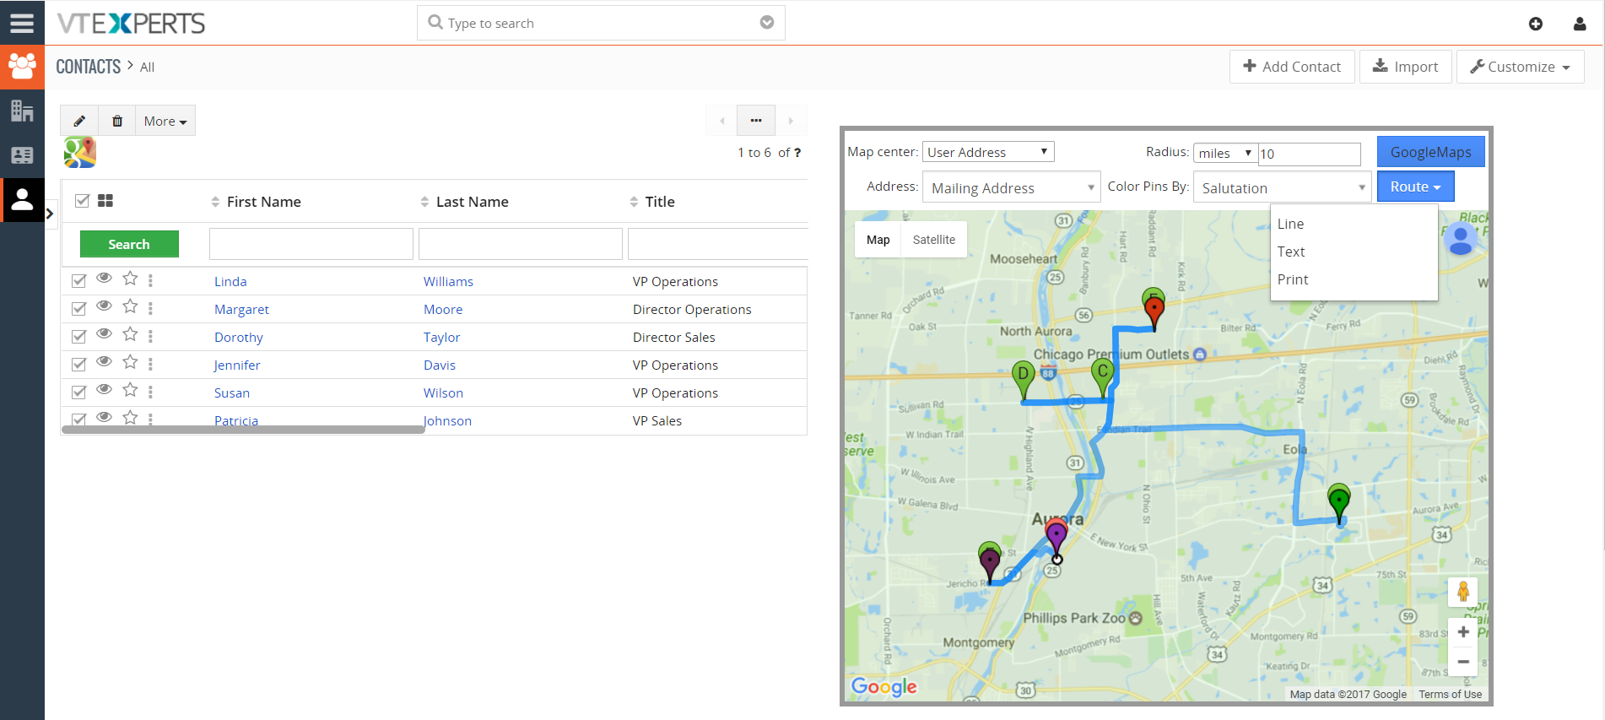This screenshot has height=720, width=1605.
Task: Open the Customize dropdown
Action: 1520,67
